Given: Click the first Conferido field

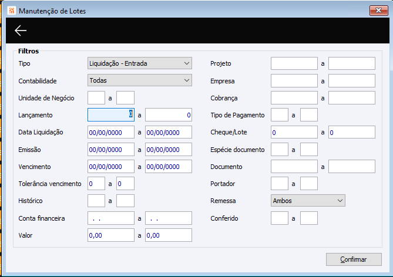Looking at the screenshot, I should (x=280, y=218).
